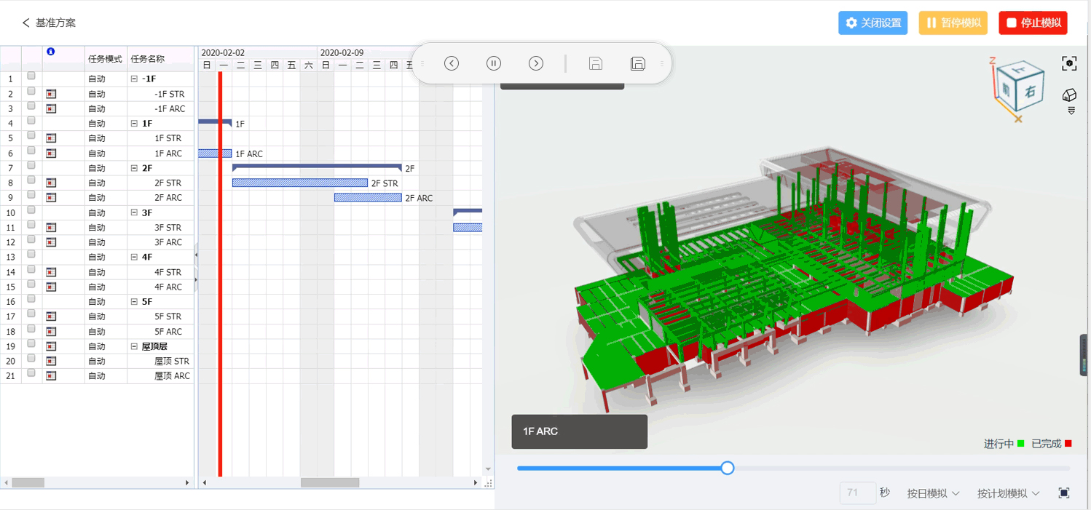
Task: Click the blue info icon in table header
Action: pos(50,52)
